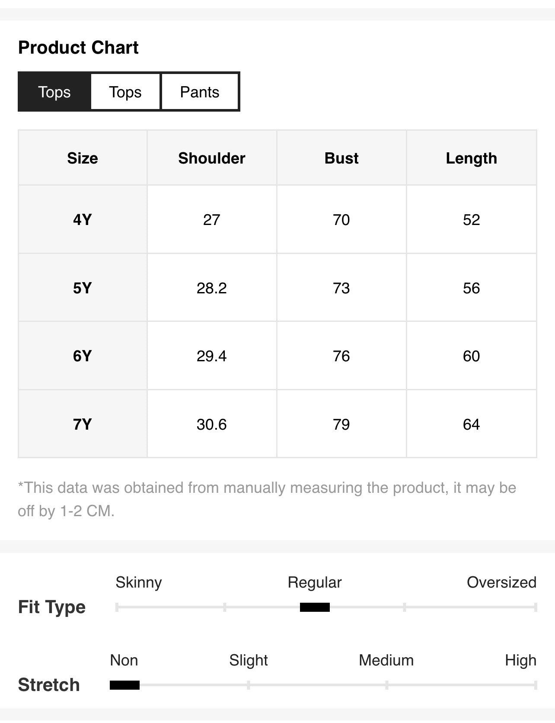Open the Pants size chart tab

click(x=200, y=92)
